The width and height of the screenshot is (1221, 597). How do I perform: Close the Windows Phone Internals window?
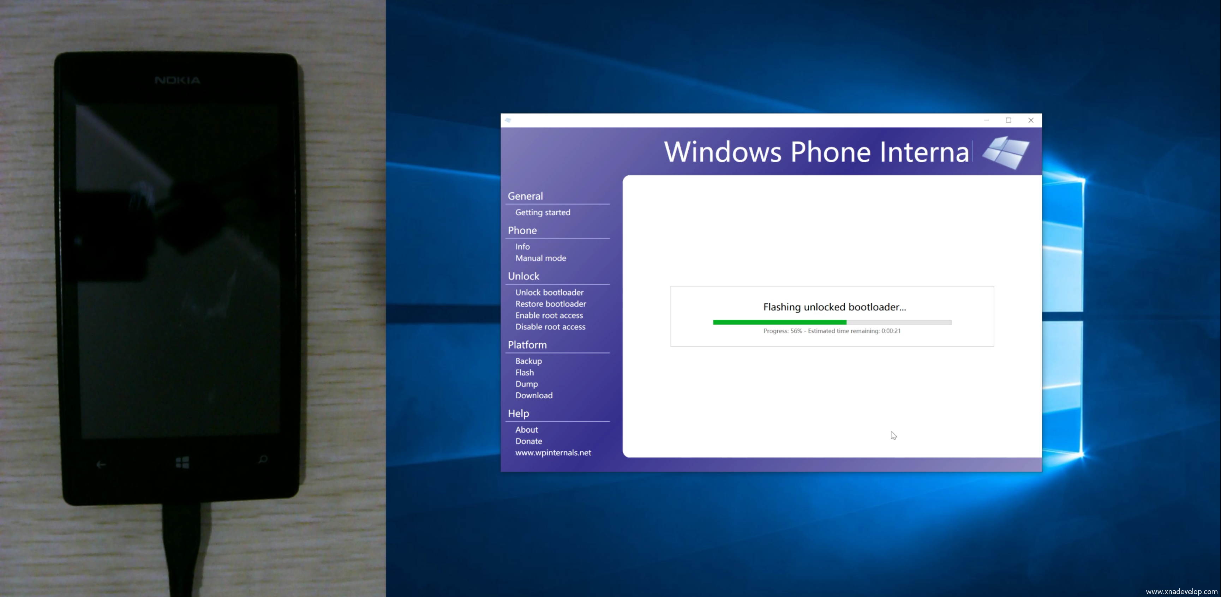[x=1031, y=120]
